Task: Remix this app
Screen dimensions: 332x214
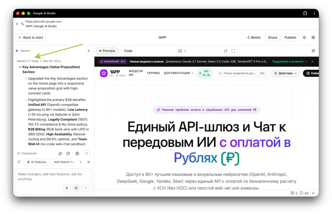Action: pos(253,37)
